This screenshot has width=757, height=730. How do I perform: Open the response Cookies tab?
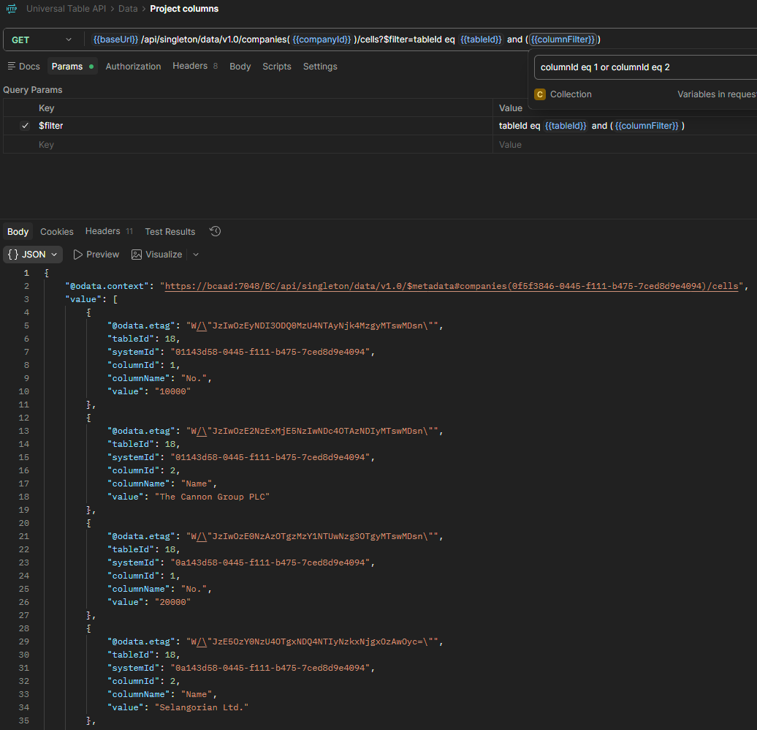pos(57,232)
